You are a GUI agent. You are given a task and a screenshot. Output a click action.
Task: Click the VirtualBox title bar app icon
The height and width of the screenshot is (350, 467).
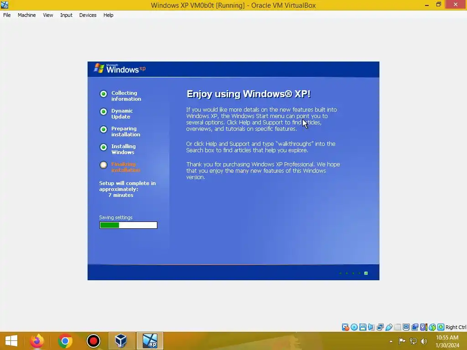(5, 5)
